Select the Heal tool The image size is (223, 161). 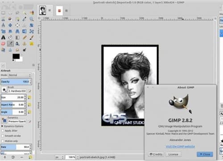click(x=32, y=44)
